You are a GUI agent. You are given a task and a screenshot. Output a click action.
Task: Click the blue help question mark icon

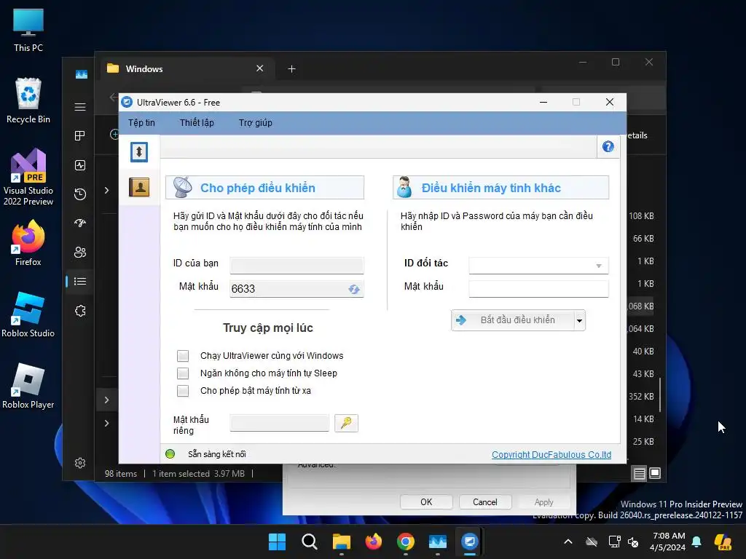[608, 146]
